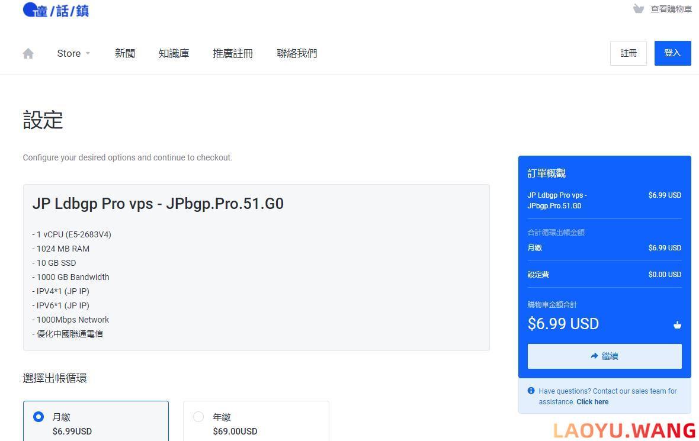Select the 月繳 $6.99USD radio option
Image resolution: width=699 pixels, height=441 pixels.
point(39,417)
